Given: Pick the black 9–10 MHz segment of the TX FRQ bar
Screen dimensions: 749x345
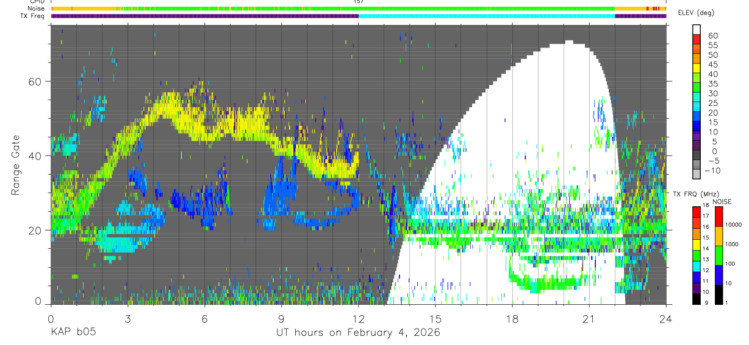Looking at the screenshot, I should pos(696,299).
